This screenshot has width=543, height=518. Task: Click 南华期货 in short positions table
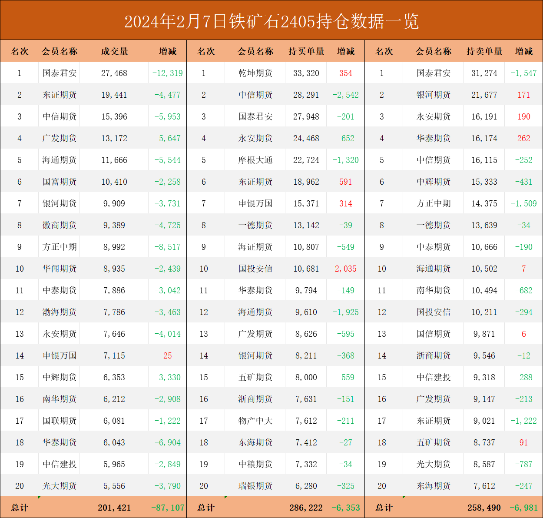[x=434, y=290]
